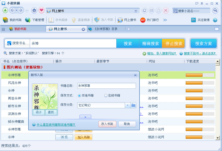Screen dimensions: 222x151
Task: Click 语音朗读 voice reading item
Action: click(81, 20)
